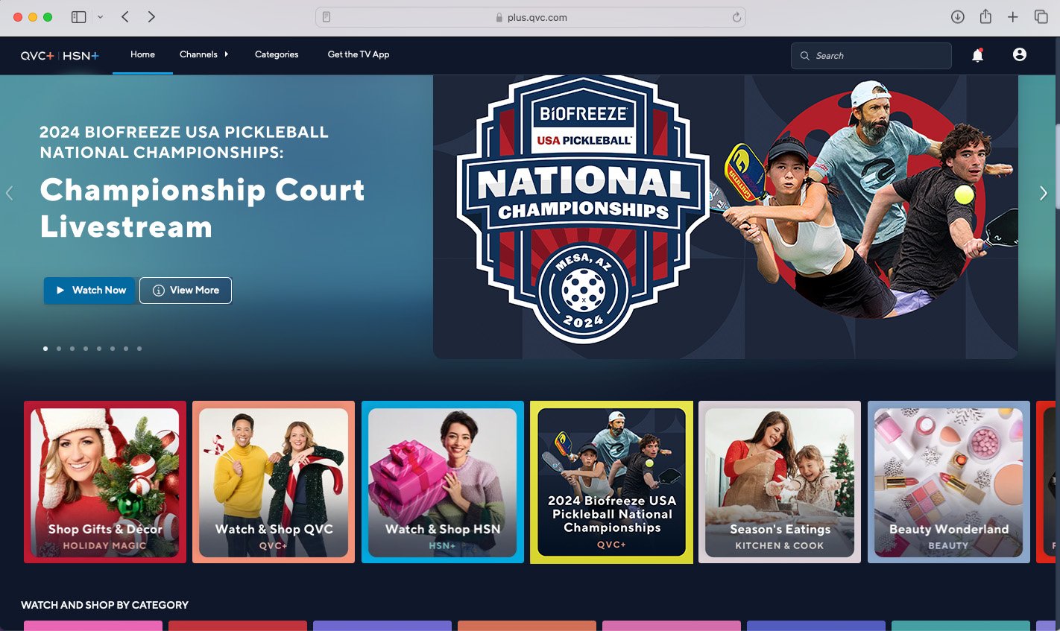The width and height of the screenshot is (1060, 631).
Task: Select the third carousel dot
Action: click(72, 349)
